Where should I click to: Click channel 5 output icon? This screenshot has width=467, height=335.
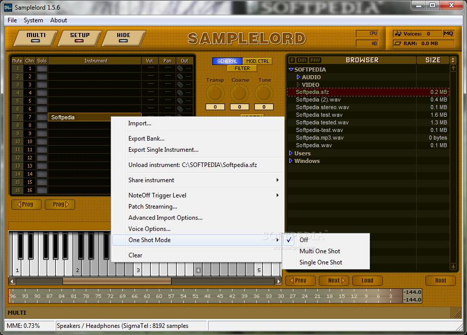pyautogui.click(x=180, y=100)
